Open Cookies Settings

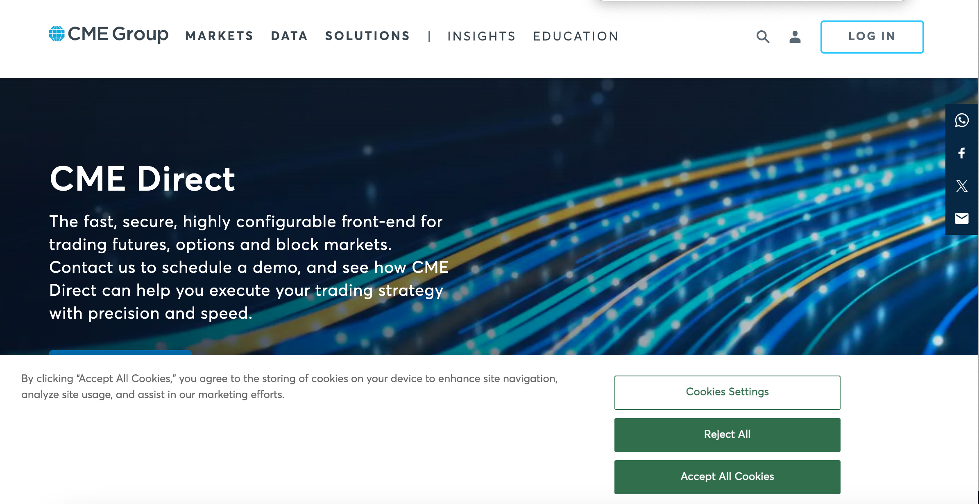point(727,392)
